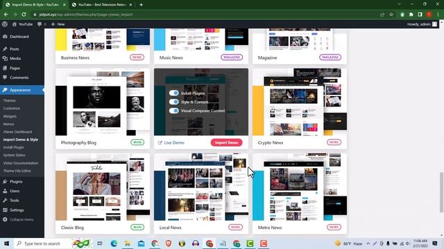Select the Music News demo thumbnail
Image resolution: width=444 pixels, height=249 pixels.
coord(201,39)
